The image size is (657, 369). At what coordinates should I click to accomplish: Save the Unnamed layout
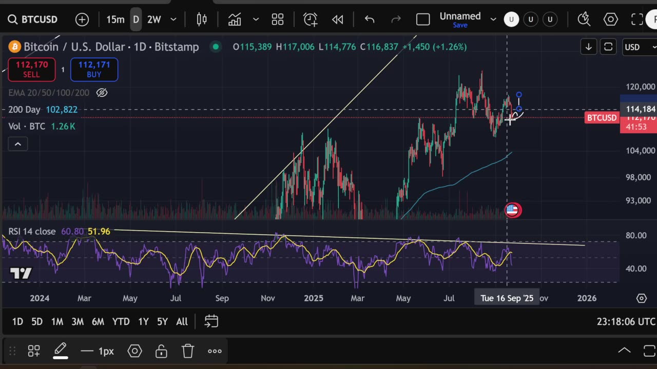(460, 25)
